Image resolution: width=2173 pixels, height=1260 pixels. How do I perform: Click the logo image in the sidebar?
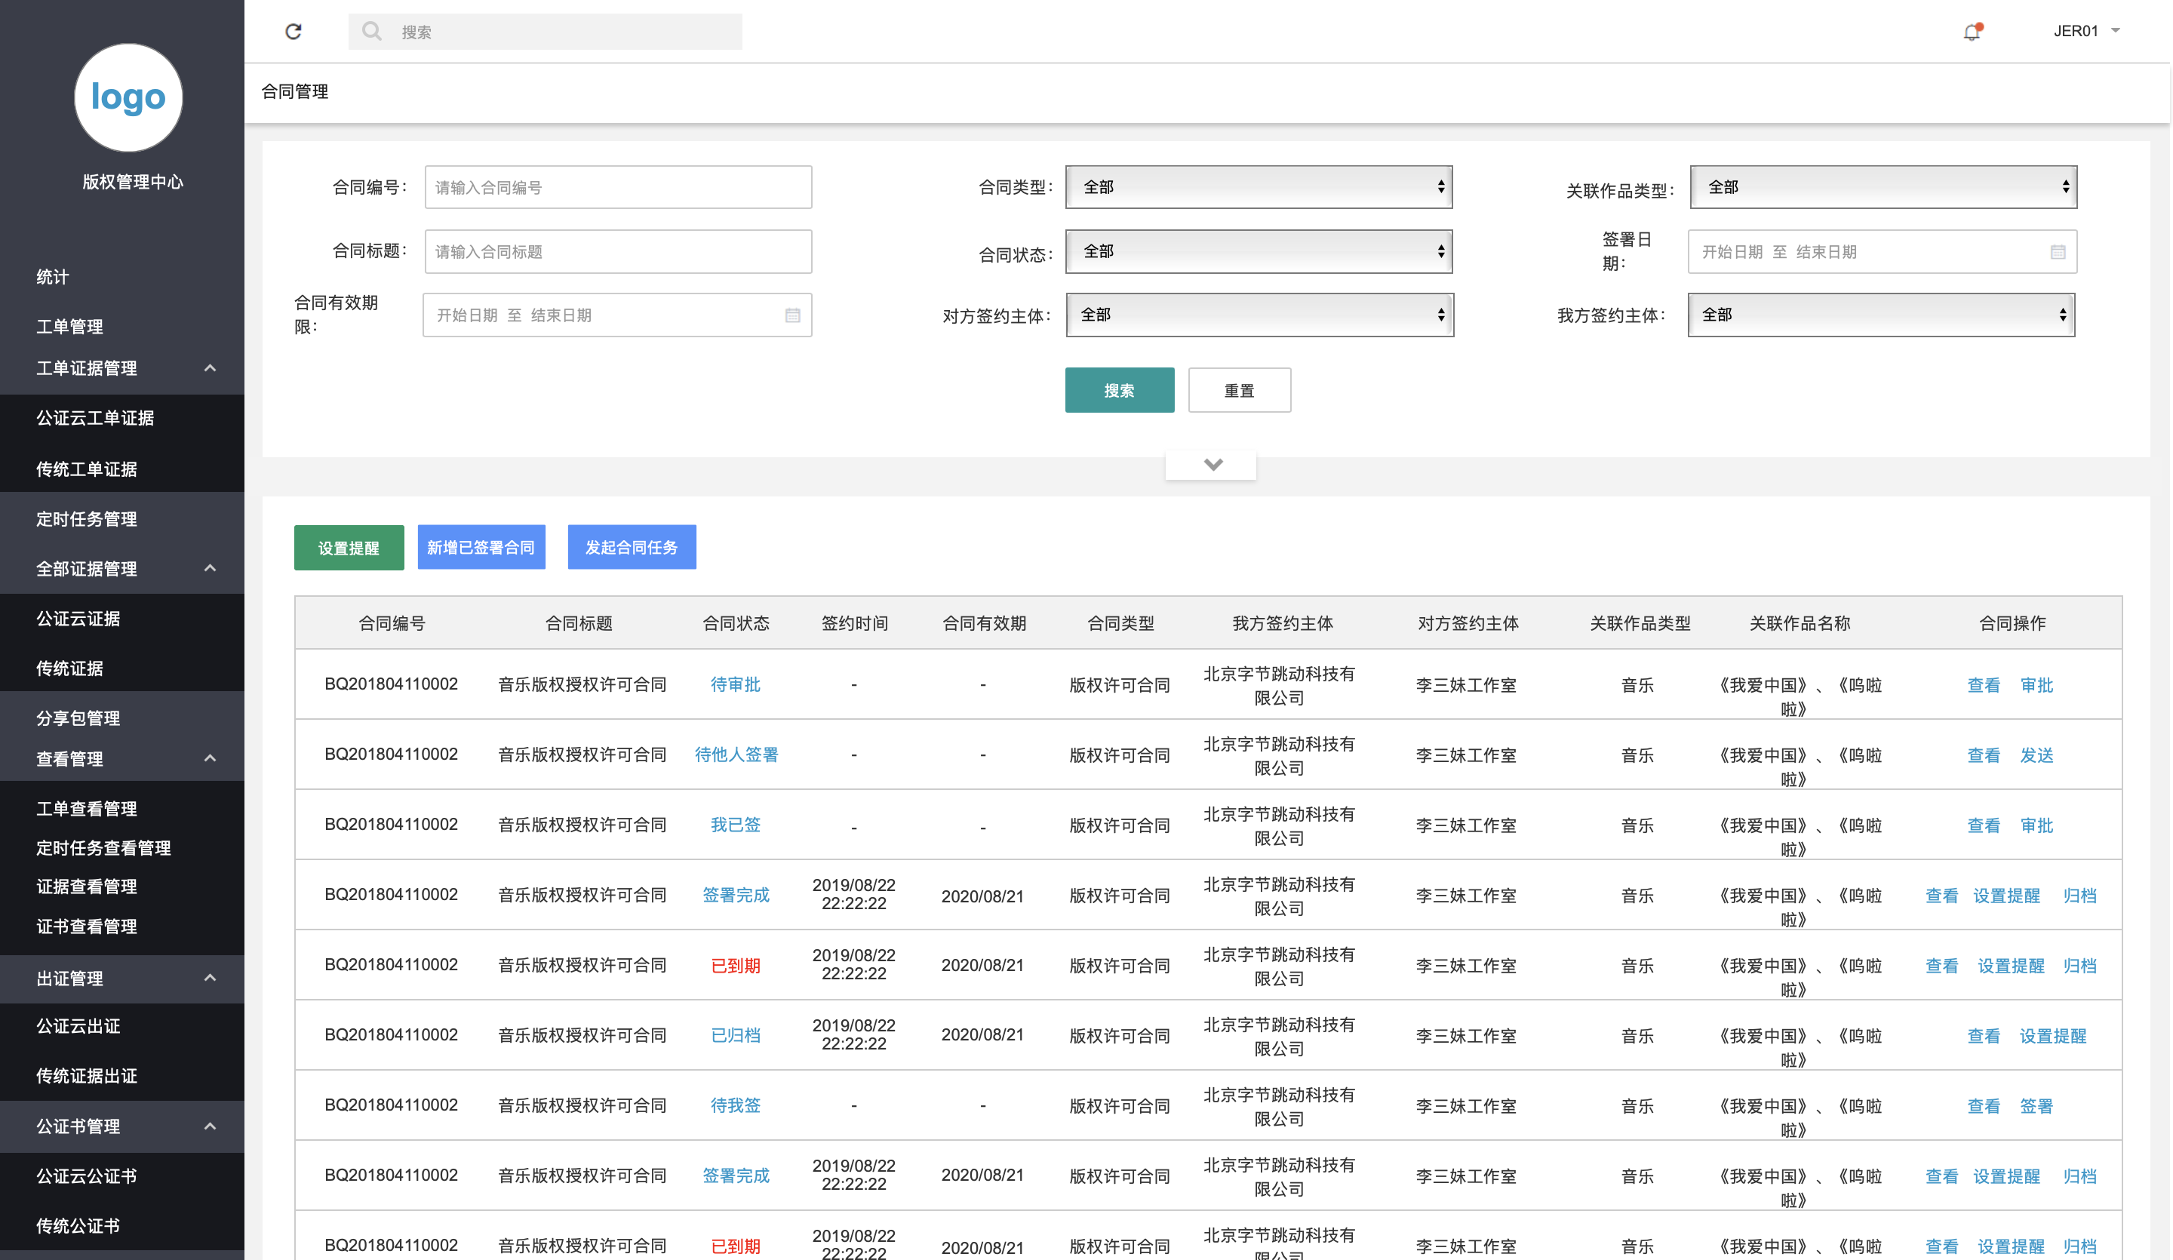(x=128, y=97)
